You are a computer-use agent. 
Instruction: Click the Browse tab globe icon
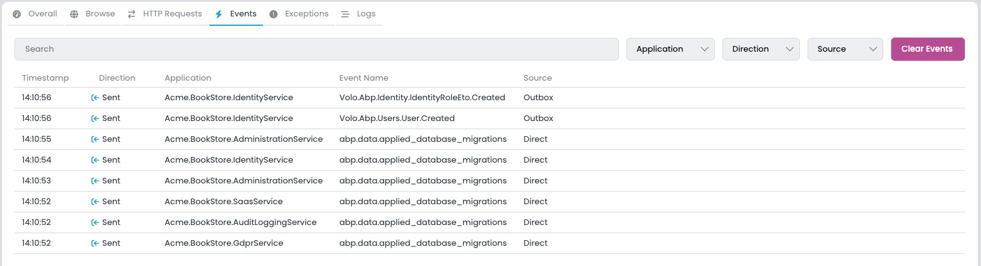[x=74, y=14]
